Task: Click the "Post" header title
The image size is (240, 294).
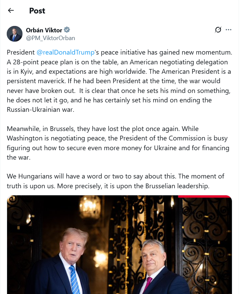Action: [x=37, y=11]
